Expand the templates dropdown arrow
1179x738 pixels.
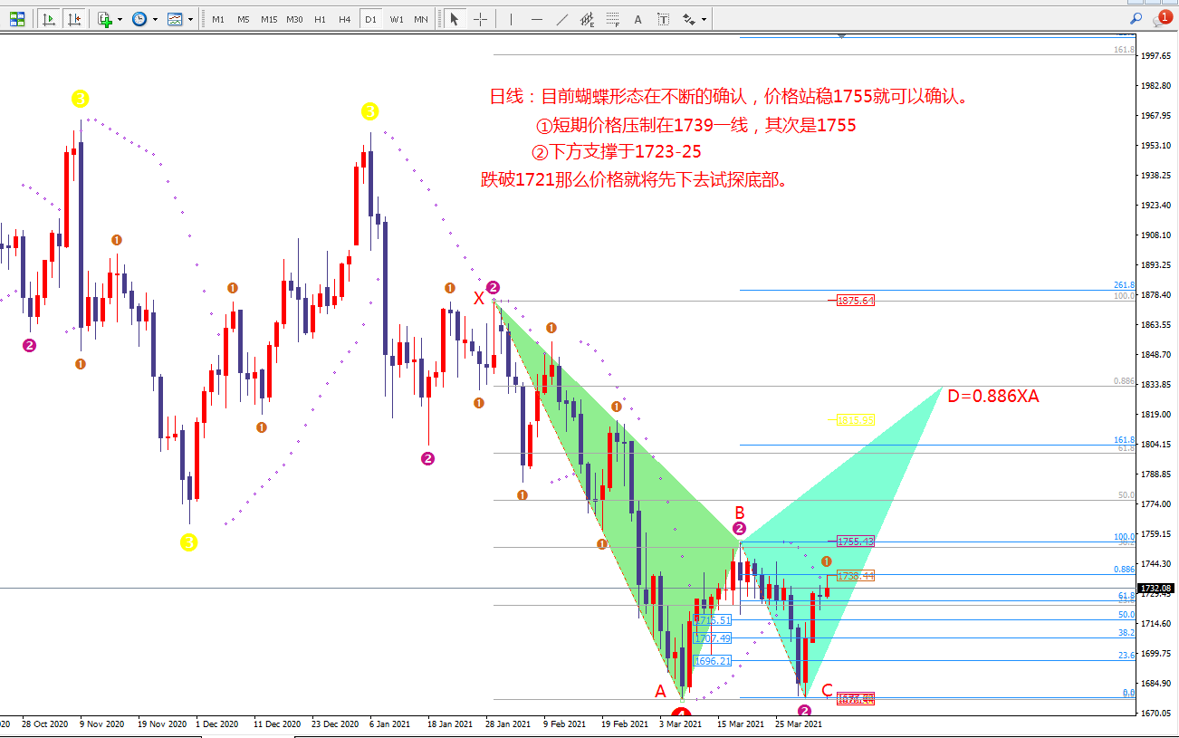click(190, 19)
